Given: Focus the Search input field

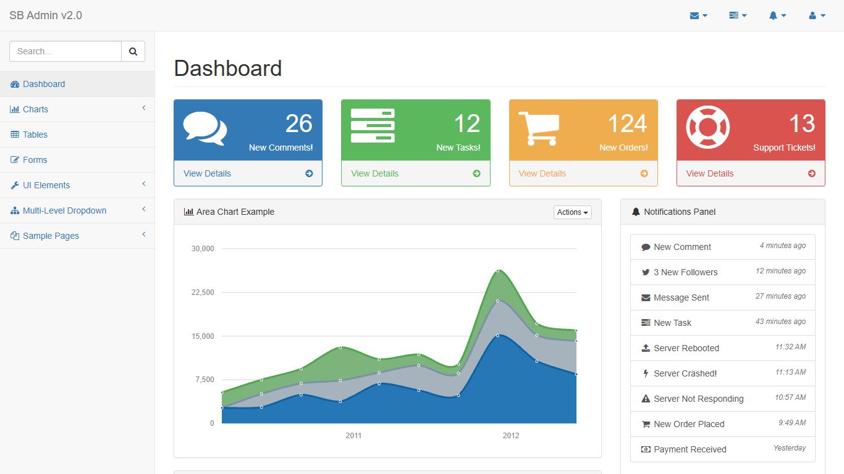Looking at the screenshot, I should [65, 51].
